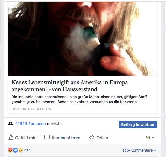Click the FISCHUNDFLEISCH.COM source domain
Viewport: 166px width, 157px height.
pos(32,109)
